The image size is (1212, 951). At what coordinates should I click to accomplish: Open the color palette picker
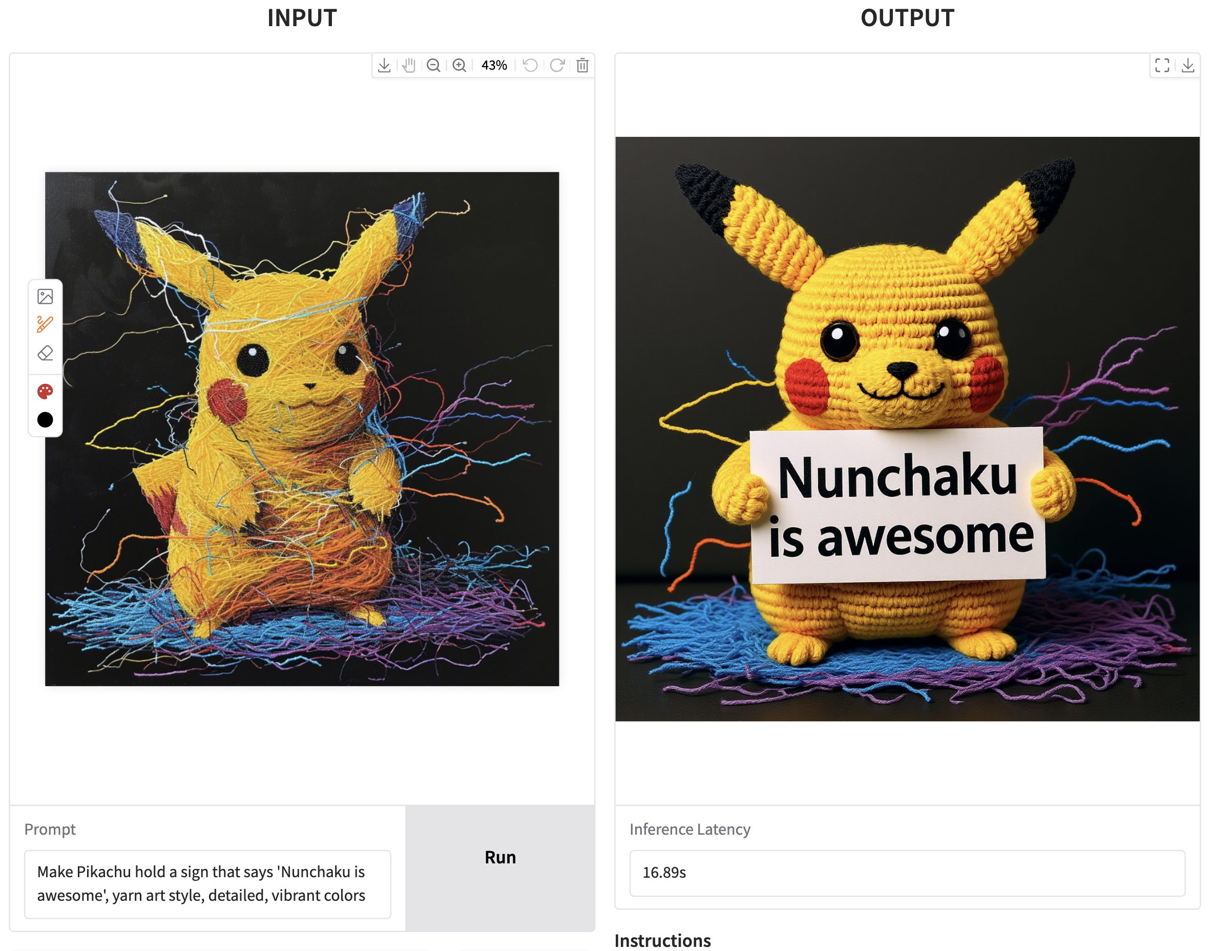coord(45,391)
